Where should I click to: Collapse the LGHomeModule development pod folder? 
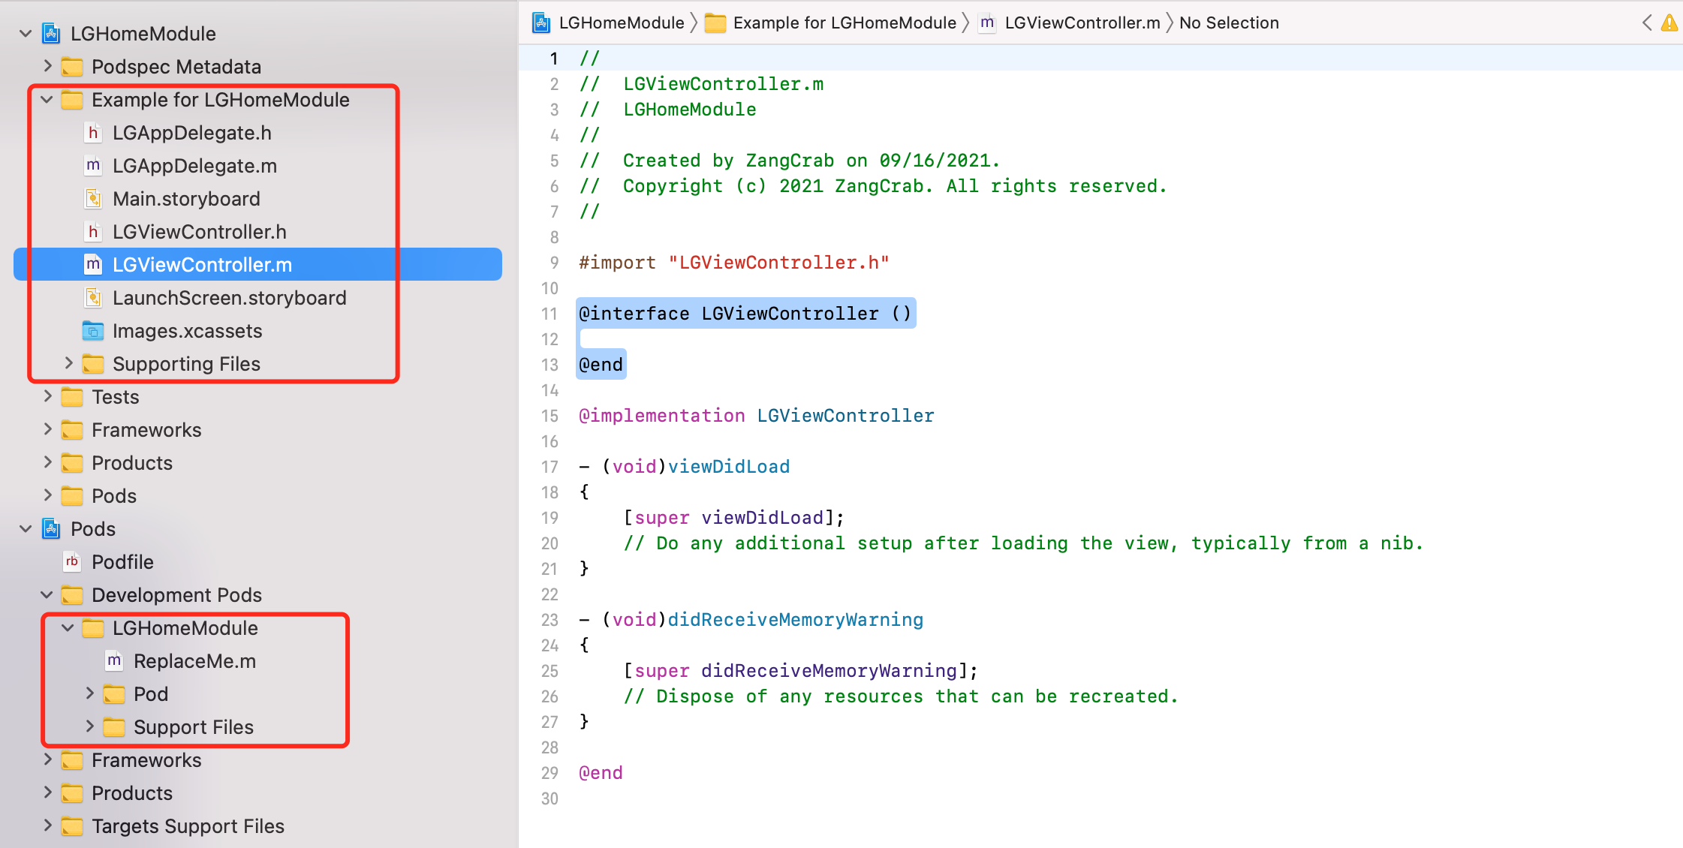click(68, 628)
